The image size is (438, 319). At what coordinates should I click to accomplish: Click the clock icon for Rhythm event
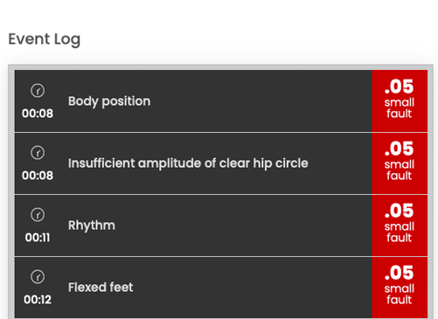click(x=38, y=215)
